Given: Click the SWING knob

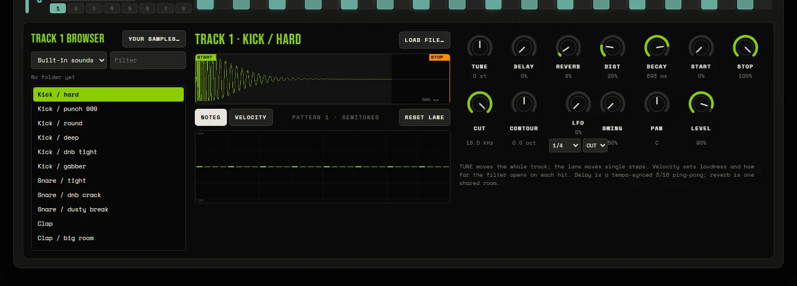Looking at the screenshot, I should point(613,104).
